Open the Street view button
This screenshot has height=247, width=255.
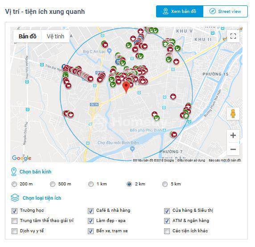point(225,12)
